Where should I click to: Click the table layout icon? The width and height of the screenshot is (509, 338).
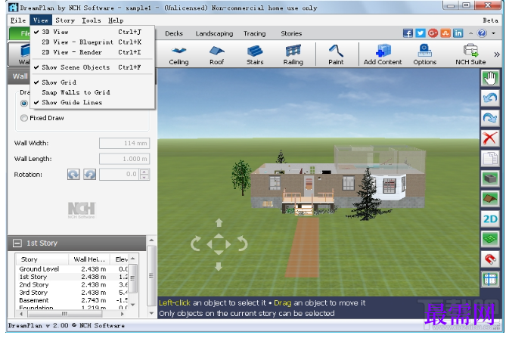point(490,279)
